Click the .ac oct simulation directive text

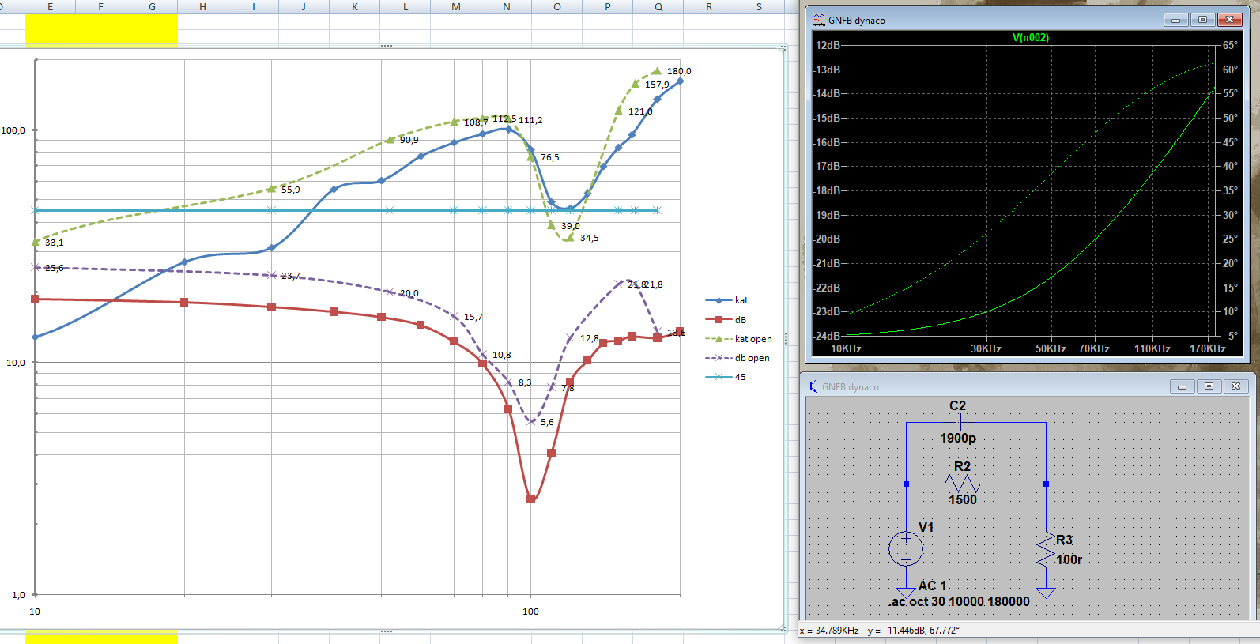pos(959,601)
